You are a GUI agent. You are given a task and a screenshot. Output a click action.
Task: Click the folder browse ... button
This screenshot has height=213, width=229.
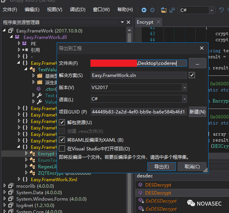pyautogui.click(x=197, y=63)
